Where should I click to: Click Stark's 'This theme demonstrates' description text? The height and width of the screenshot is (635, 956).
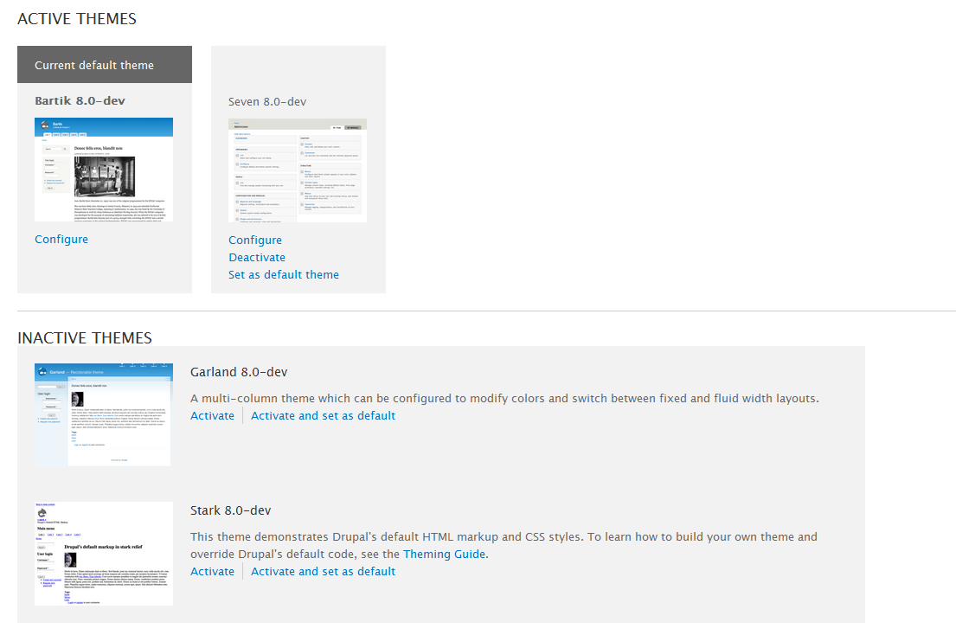504,545
